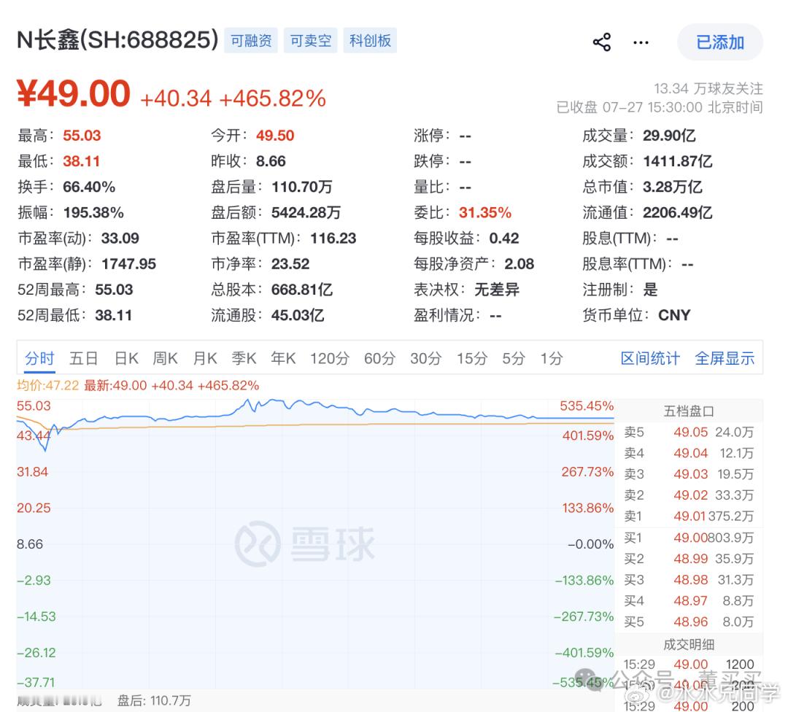
Task: Click the 买2 order row at 48.99
Action: tap(689, 559)
